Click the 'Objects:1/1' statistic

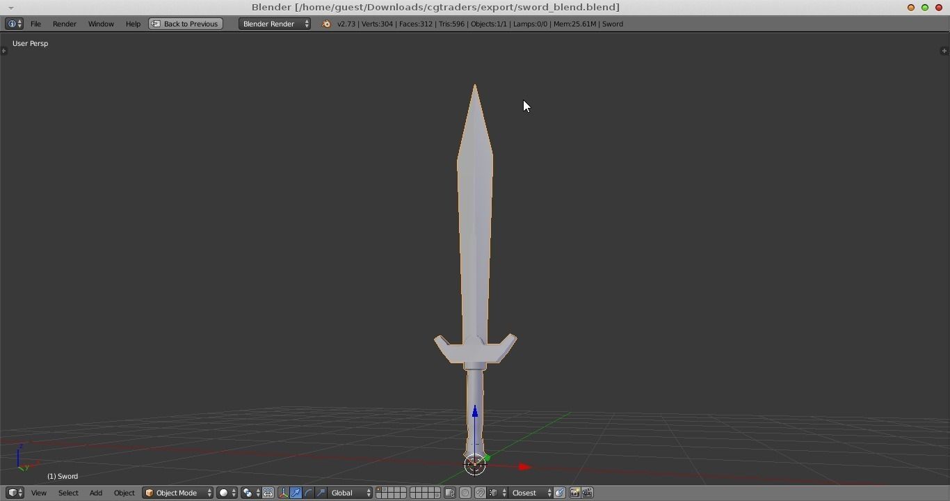pyautogui.click(x=489, y=24)
